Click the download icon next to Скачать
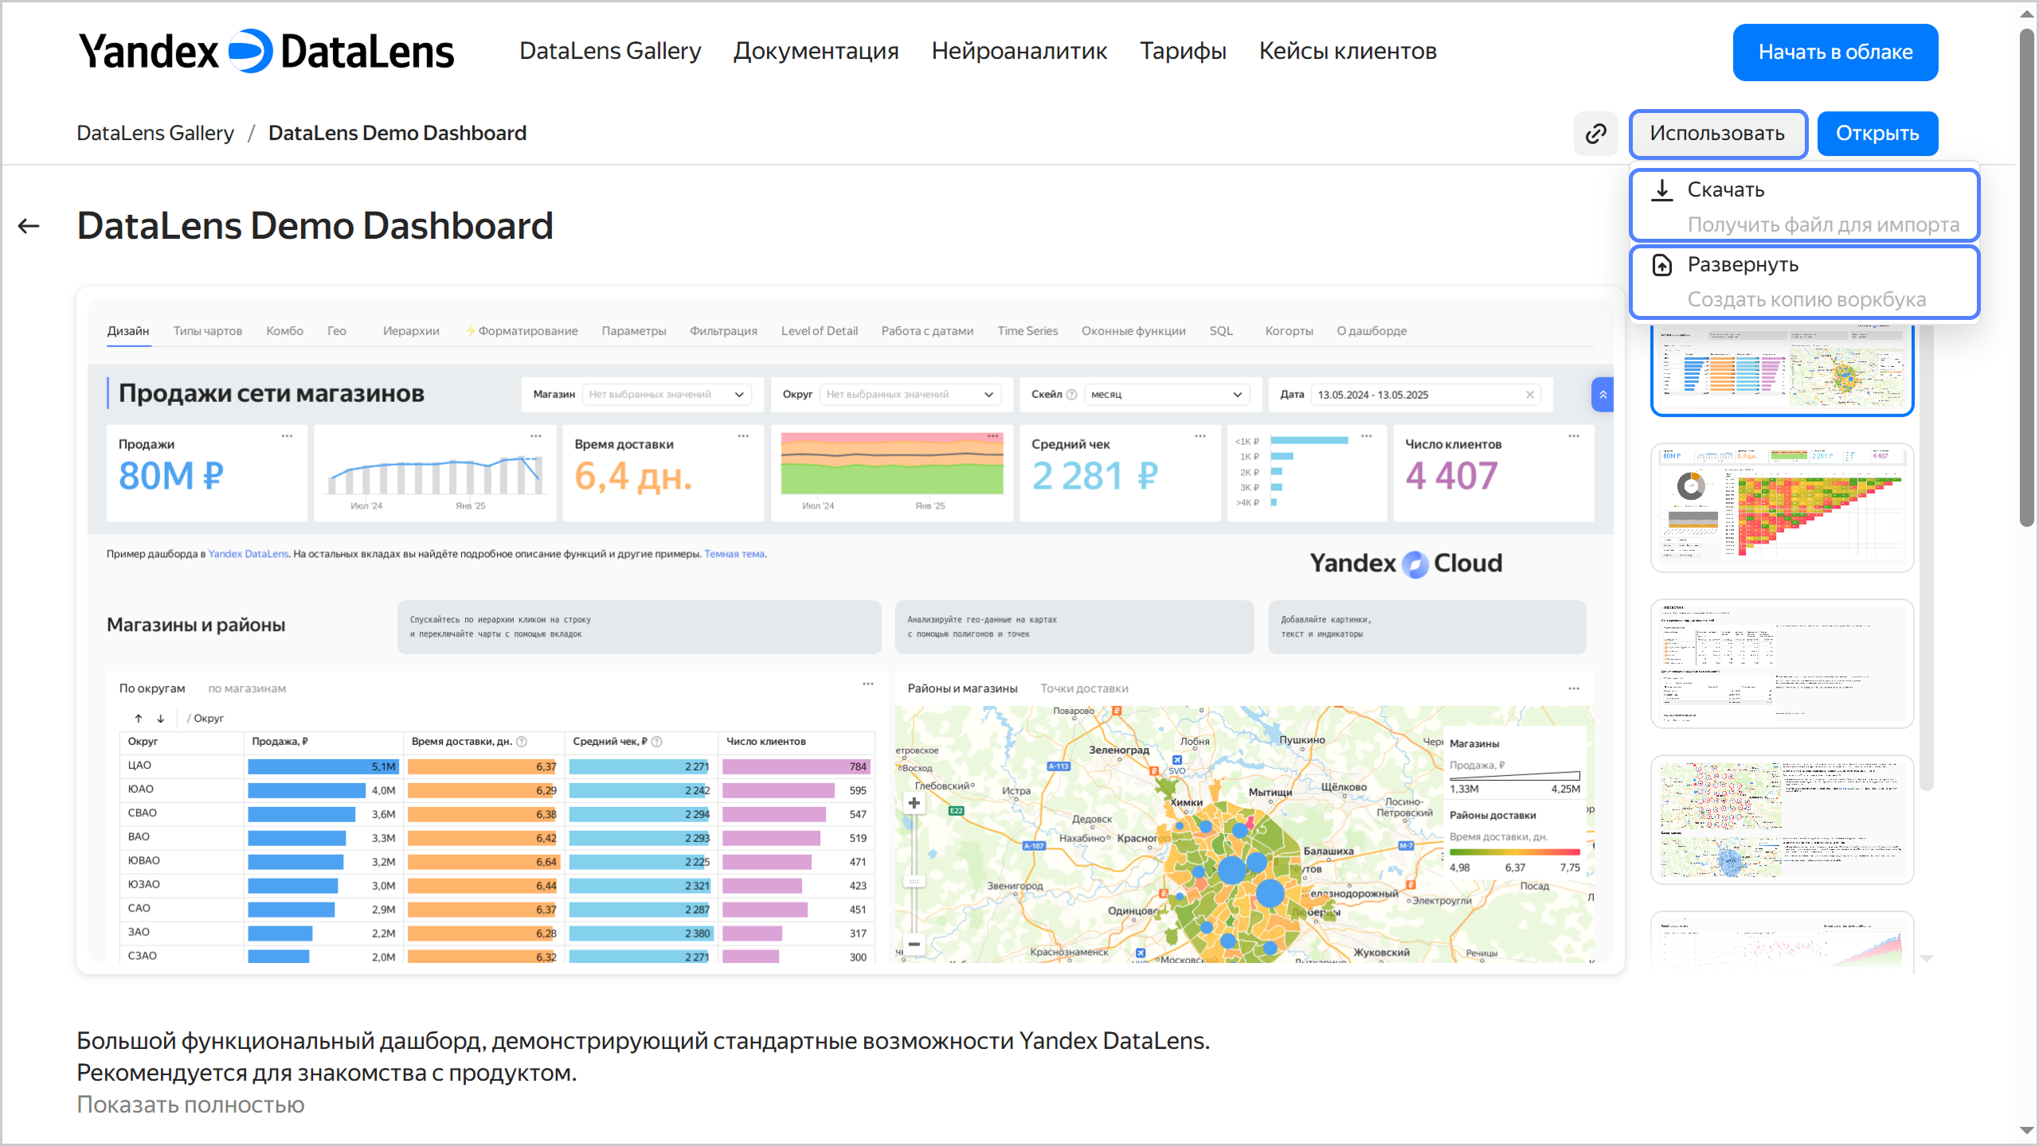 pos(1661,190)
